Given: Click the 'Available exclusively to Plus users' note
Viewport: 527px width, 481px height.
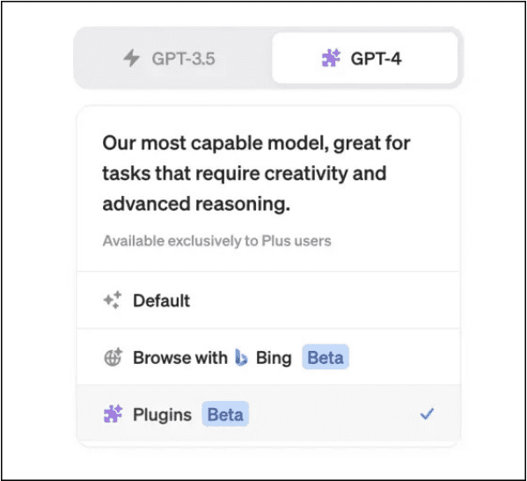Looking at the screenshot, I should [x=216, y=241].
